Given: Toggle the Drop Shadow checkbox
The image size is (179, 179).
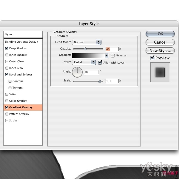Looking at the screenshot, I should (7, 48).
